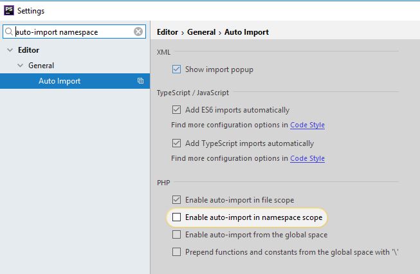
Task: Open the Code Style link under TypeScript imports
Action: (307, 159)
